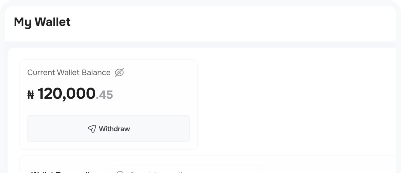Click the "Withdraw" text label

click(115, 129)
